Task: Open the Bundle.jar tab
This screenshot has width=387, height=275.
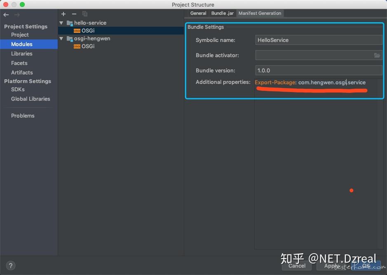Action: (222, 13)
